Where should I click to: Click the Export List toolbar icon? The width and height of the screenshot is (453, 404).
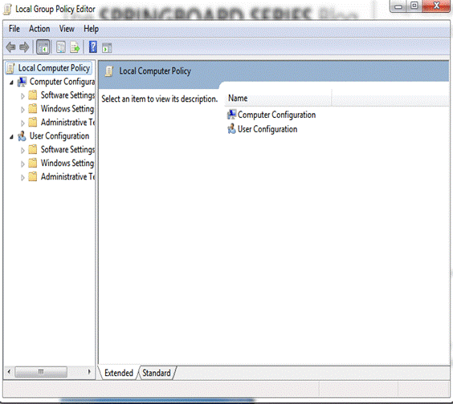(75, 47)
